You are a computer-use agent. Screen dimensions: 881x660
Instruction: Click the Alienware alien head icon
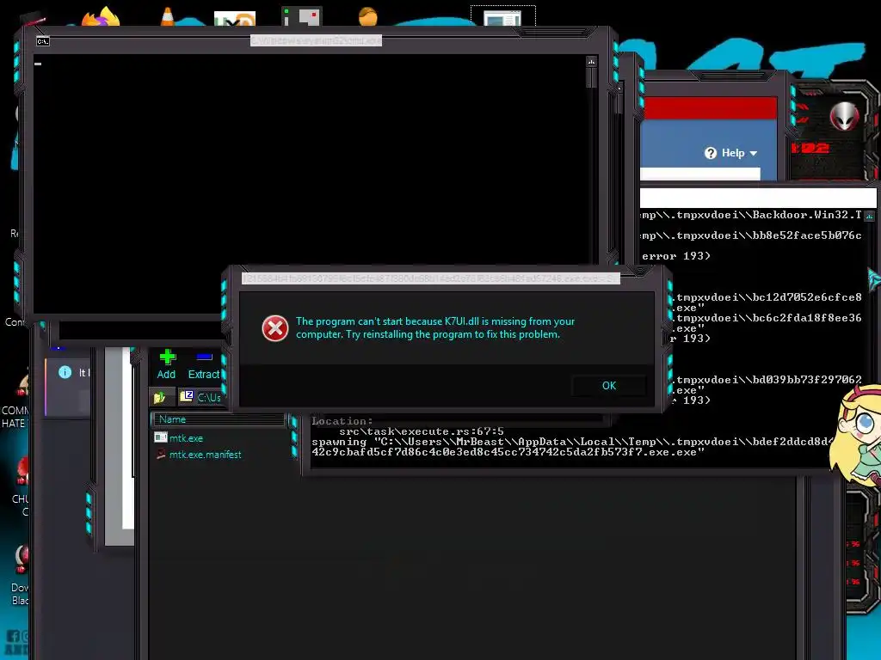click(x=845, y=117)
